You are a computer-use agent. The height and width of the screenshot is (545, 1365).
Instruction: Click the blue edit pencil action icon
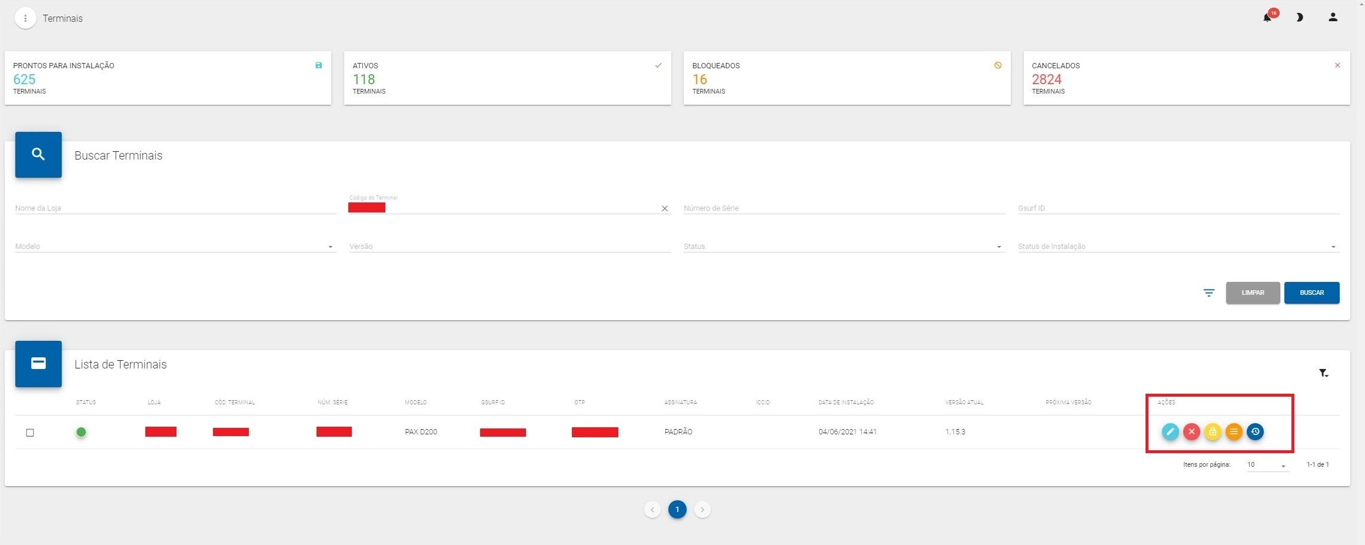pyautogui.click(x=1170, y=432)
